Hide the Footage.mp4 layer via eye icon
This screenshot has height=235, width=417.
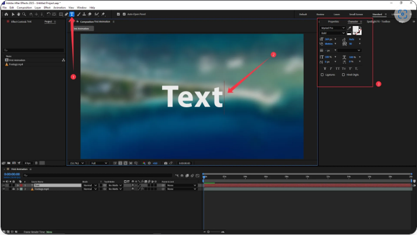pyautogui.click(x=4, y=189)
